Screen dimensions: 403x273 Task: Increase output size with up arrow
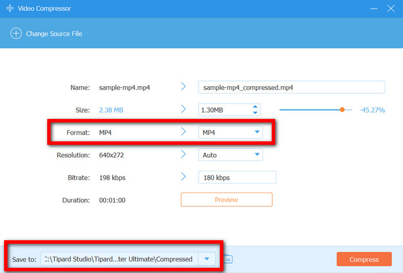pyautogui.click(x=255, y=106)
